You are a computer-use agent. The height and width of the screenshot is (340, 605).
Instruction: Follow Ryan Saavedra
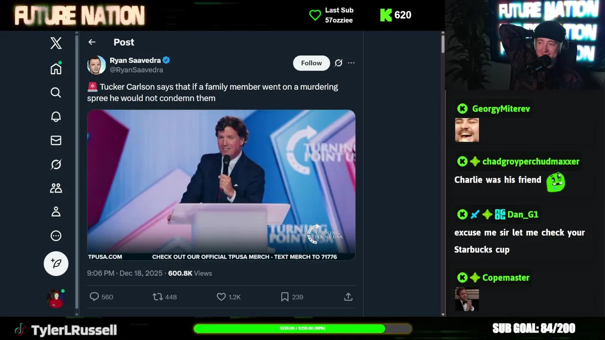[x=311, y=63]
